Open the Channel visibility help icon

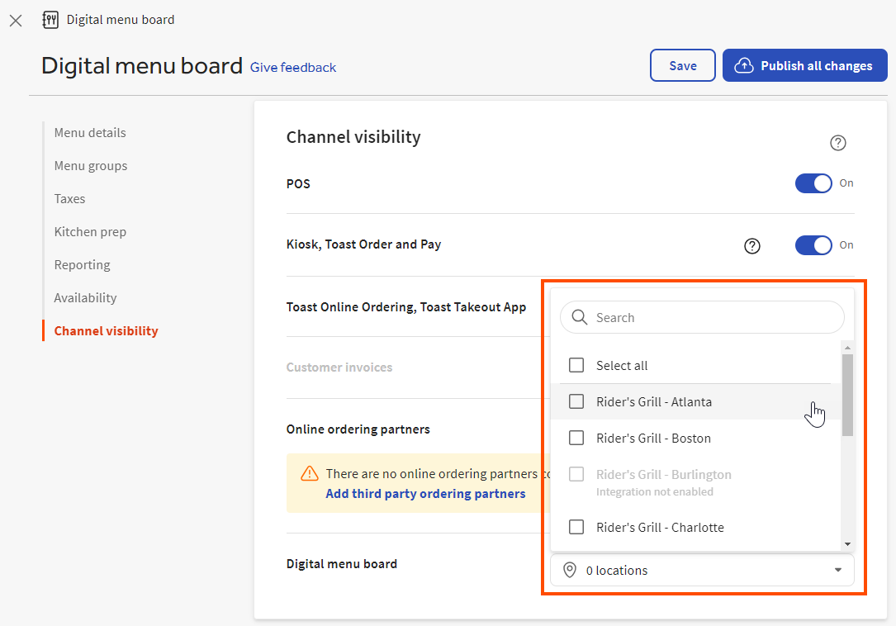coord(837,143)
